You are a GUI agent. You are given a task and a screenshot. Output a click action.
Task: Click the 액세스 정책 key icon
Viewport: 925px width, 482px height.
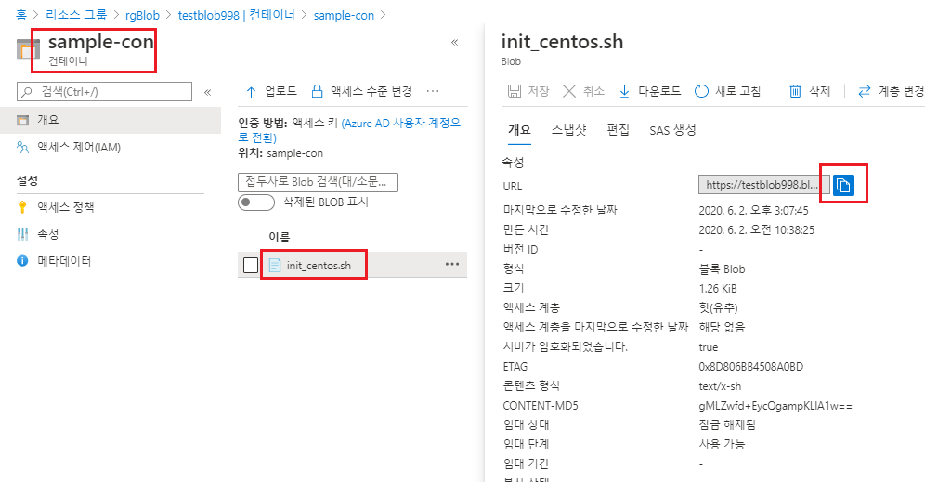click(22, 207)
